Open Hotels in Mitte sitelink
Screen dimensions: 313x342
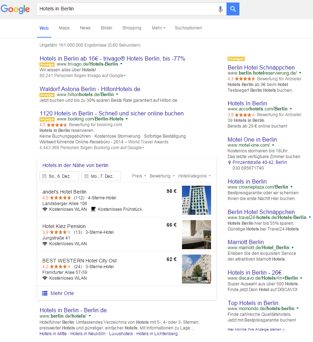[53, 334]
